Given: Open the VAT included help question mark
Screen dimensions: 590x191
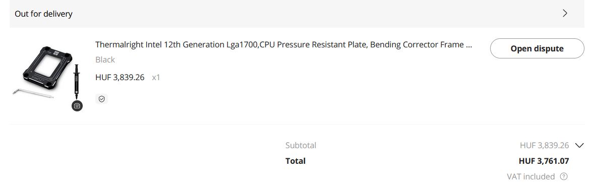Looking at the screenshot, I should coord(564,176).
